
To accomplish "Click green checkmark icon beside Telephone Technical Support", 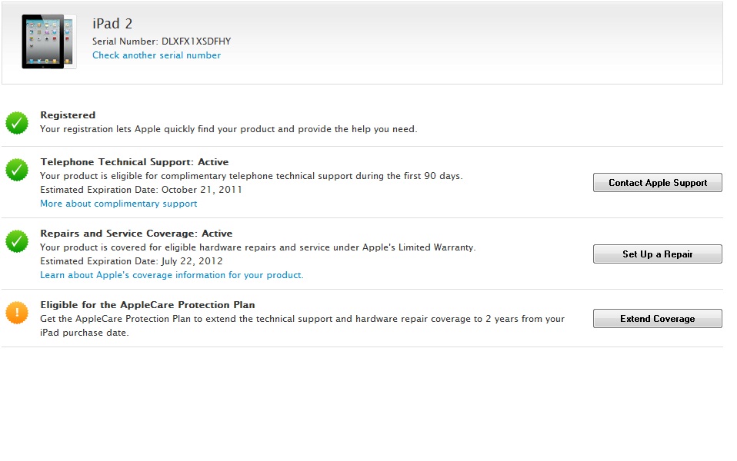I will pyautogui.click(x=17, y=170).
